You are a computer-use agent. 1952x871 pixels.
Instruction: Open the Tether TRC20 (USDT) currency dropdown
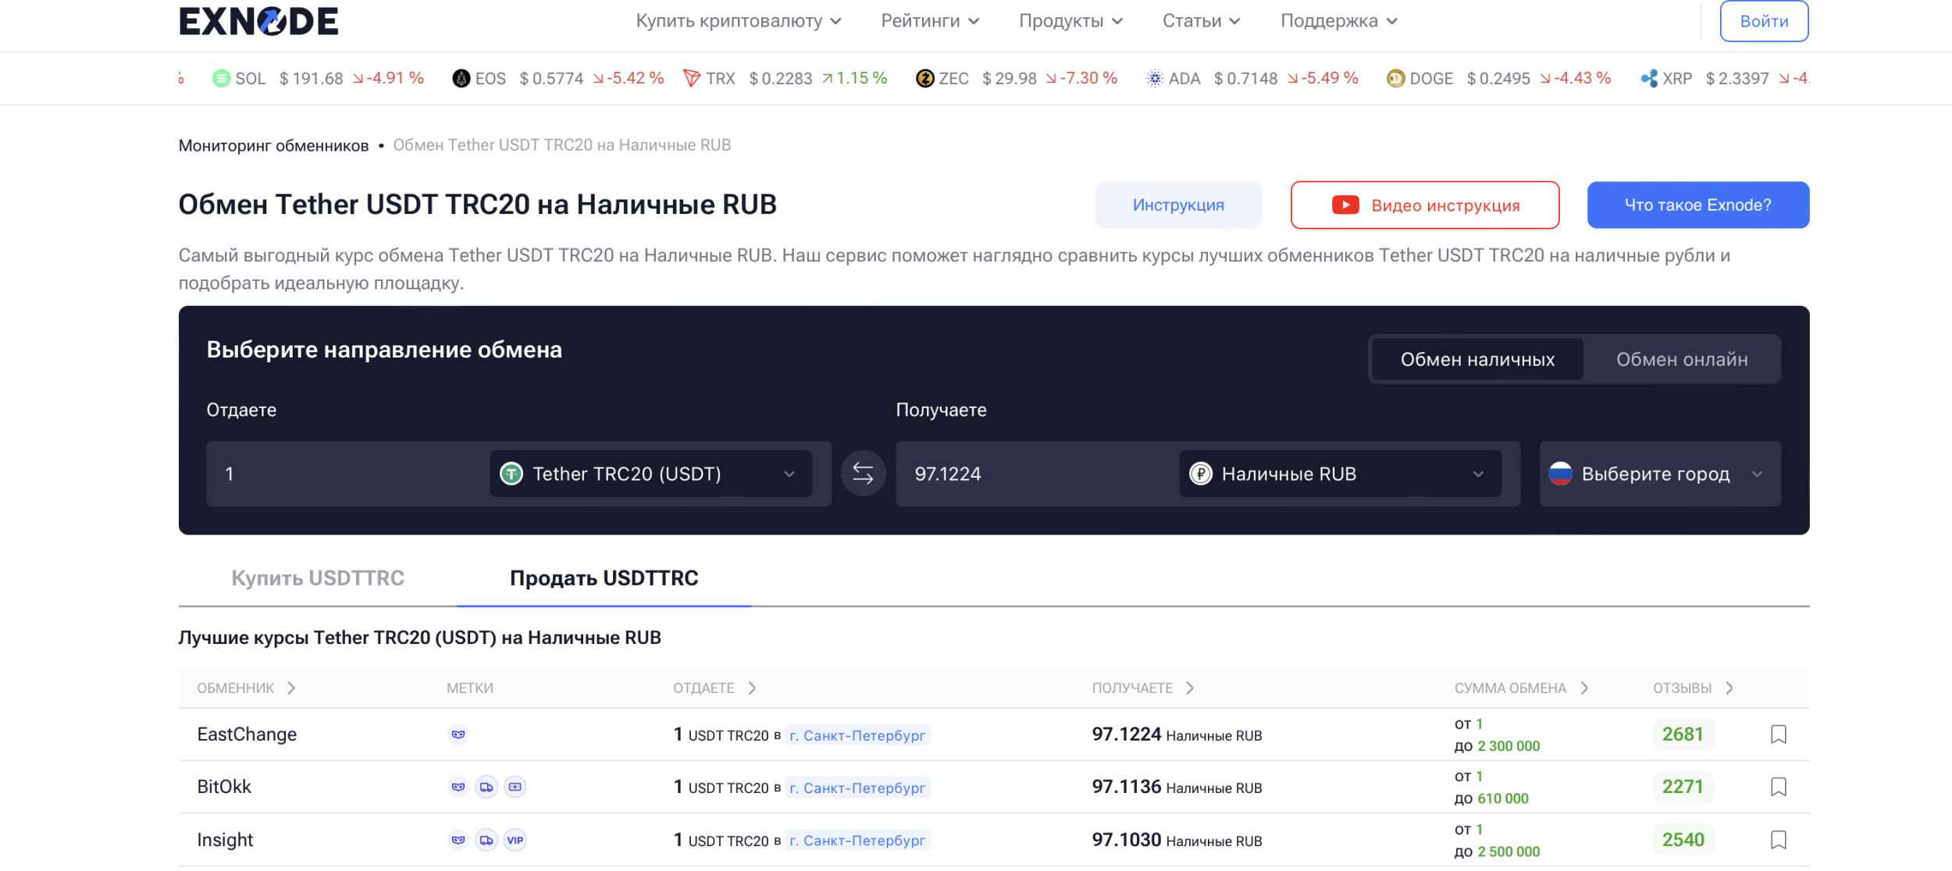point(650,474)
